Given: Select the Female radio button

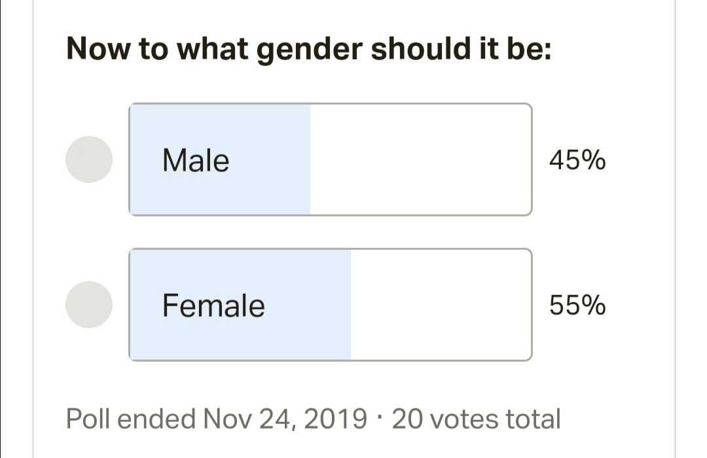Looking at the screenshot, I should click(89, 305).
